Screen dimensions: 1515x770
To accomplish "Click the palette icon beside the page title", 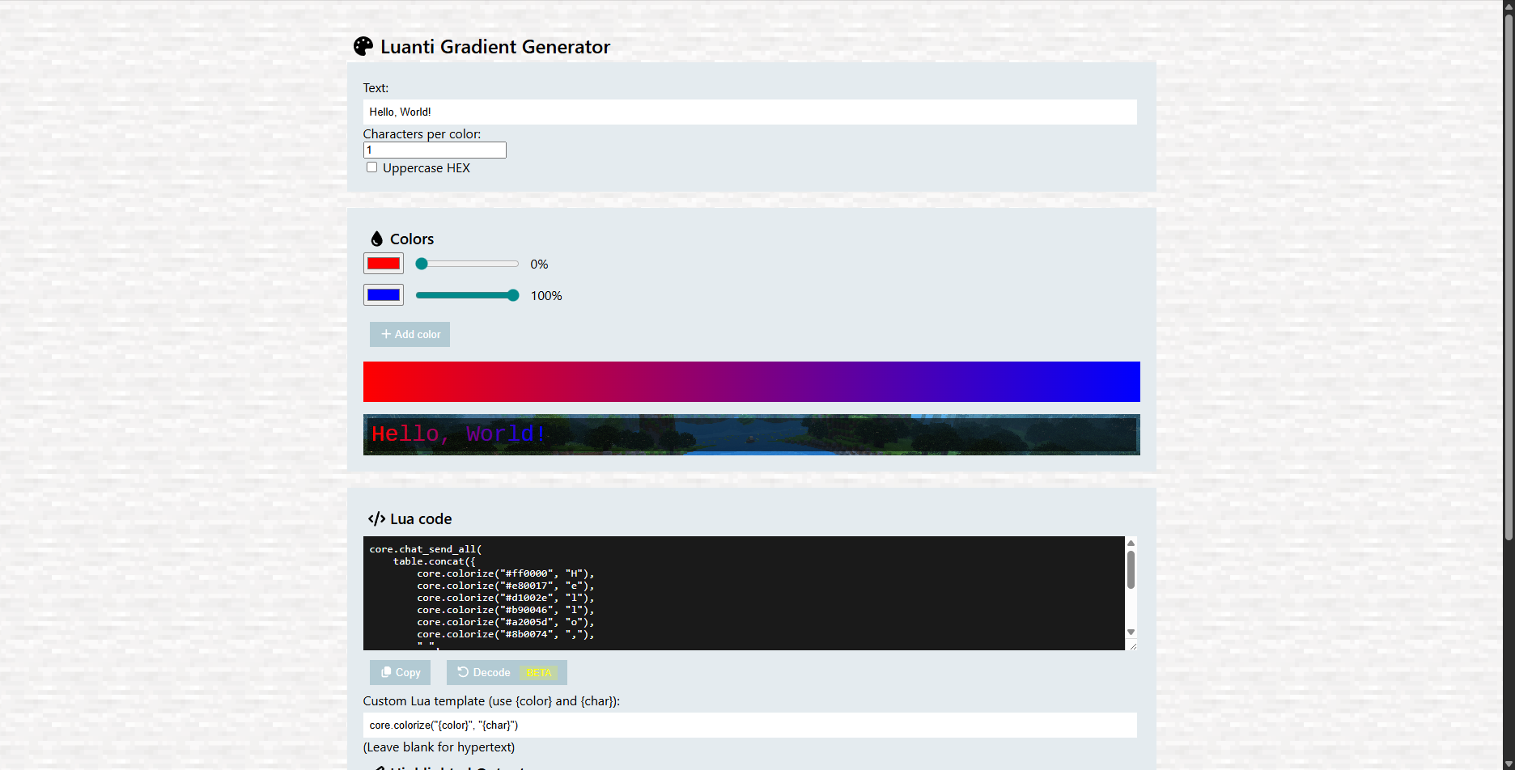I will 363,47.
